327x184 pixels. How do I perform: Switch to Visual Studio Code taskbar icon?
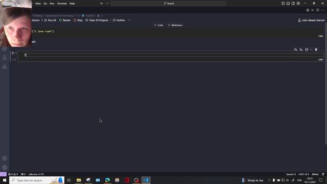click(x=146, y=180)
